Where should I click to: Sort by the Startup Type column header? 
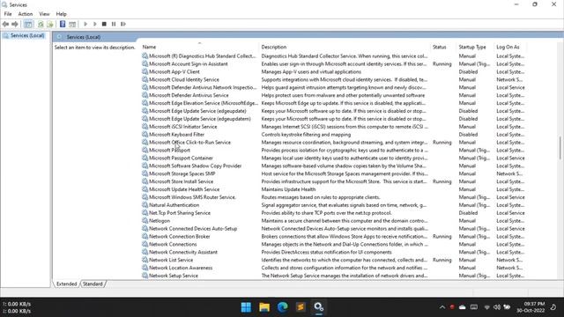(x=475, y=47)
